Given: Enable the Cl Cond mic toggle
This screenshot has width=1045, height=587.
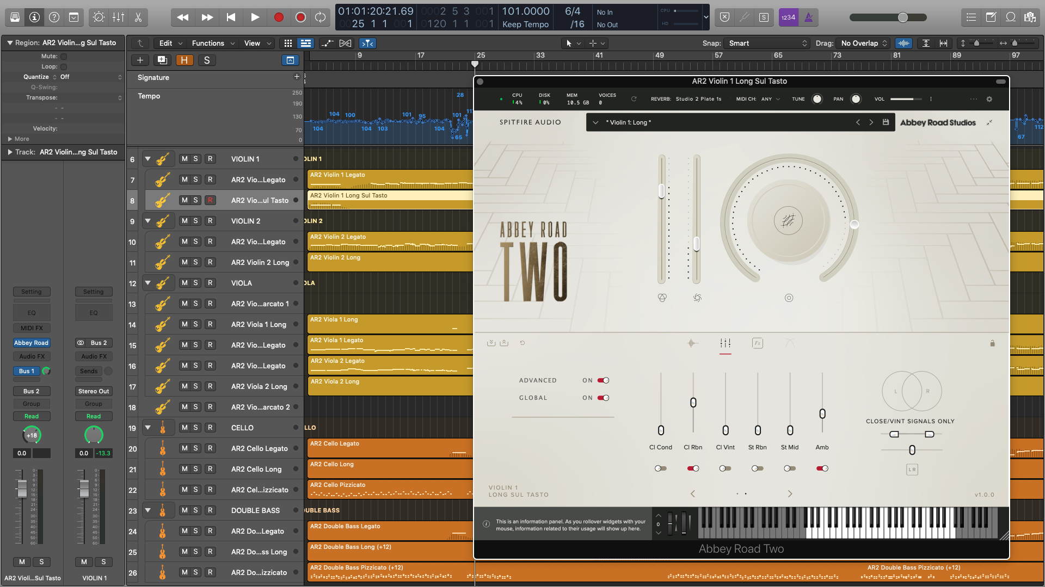Looking at the screenshot, I should 660,468.
